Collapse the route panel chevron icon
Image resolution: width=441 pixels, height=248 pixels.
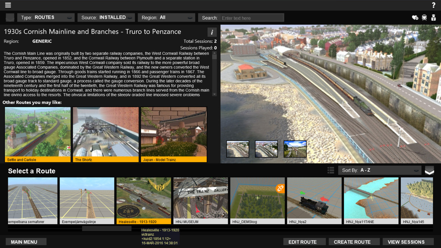[429, 170]
